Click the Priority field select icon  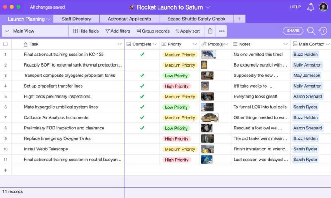click(164, 44)
